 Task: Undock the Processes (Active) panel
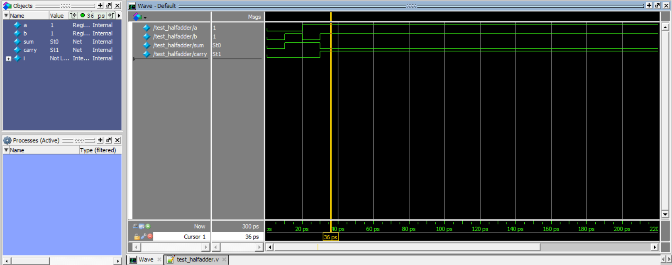[x=109, y=140]
